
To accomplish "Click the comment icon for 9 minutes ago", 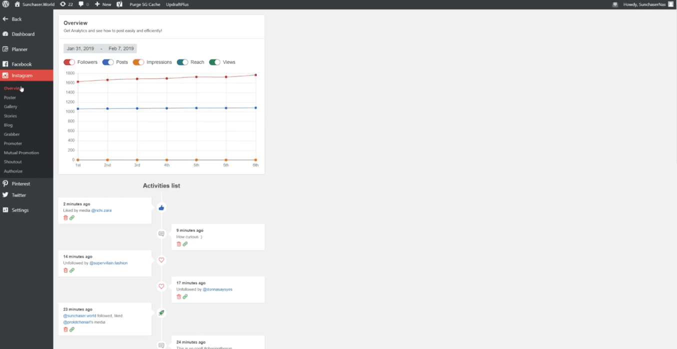I will 161,233.
